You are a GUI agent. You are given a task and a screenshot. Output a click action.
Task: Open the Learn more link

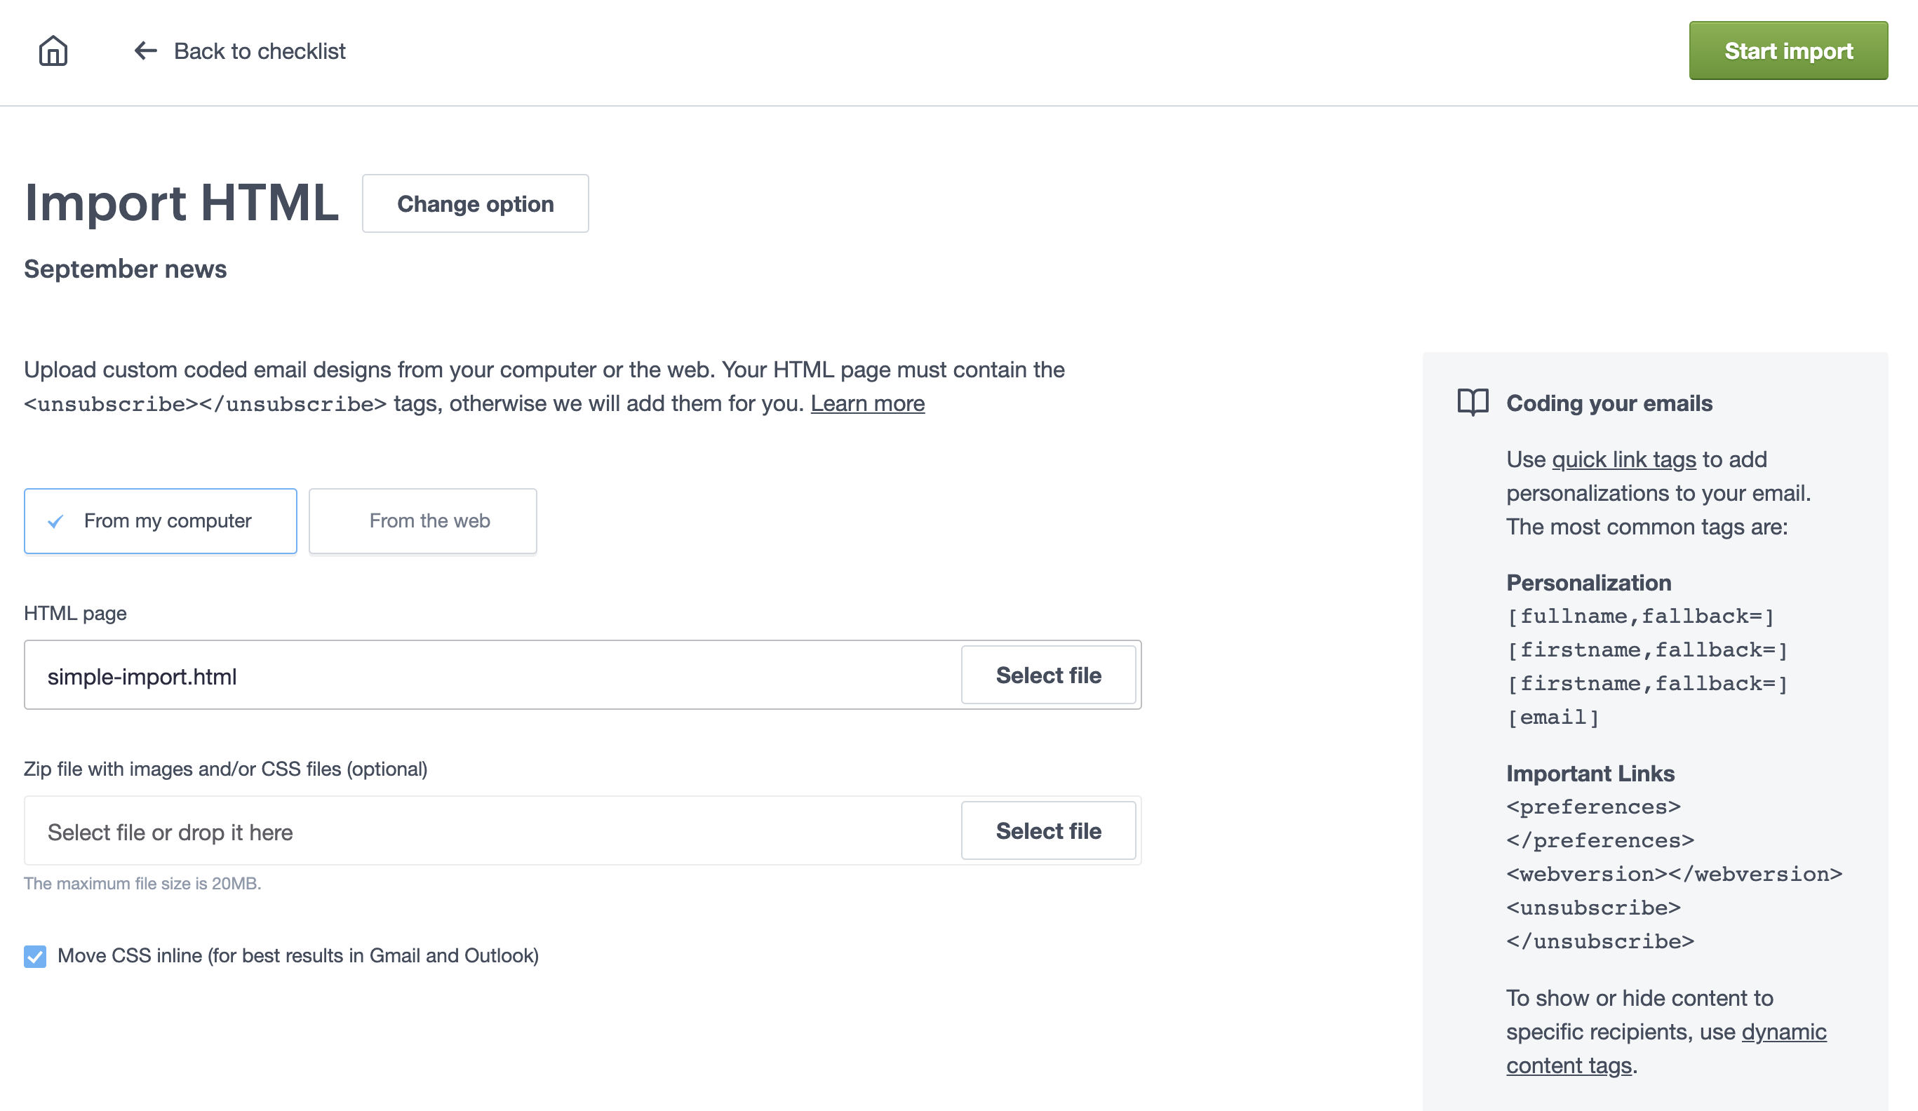tap(868, 403)
